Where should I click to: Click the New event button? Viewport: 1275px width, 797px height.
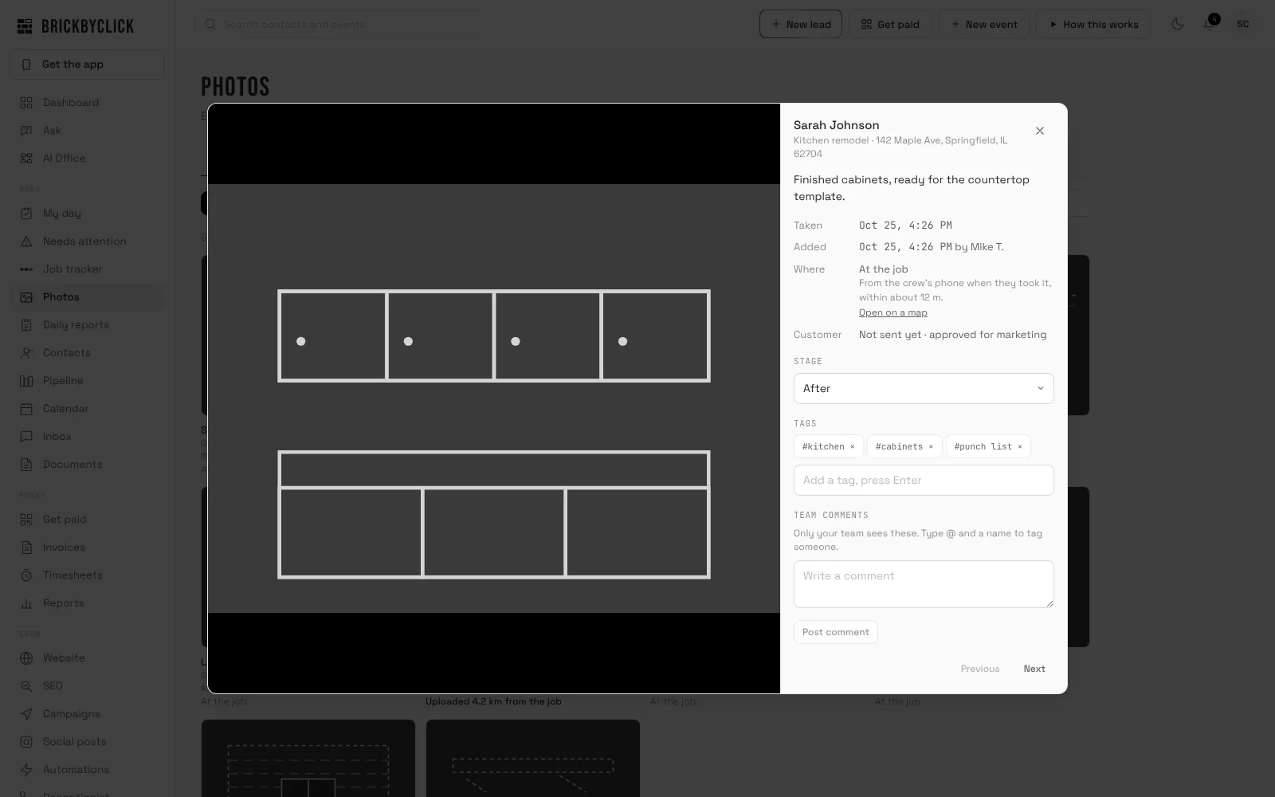tap(983, 24)
